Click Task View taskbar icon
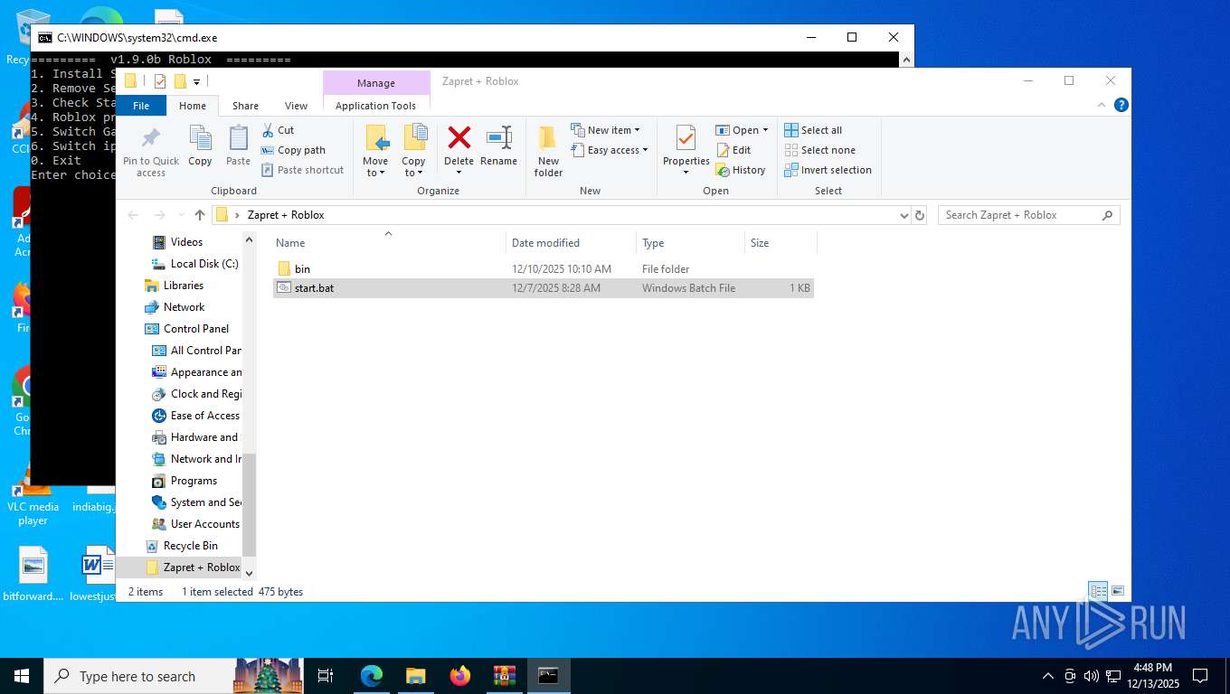1230x694 pixels. click(326, 676)
